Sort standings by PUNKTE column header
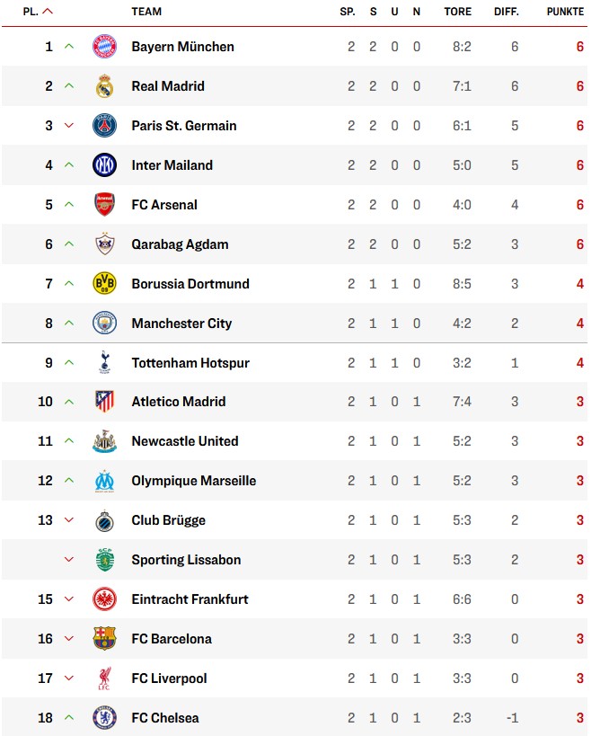 565,12
